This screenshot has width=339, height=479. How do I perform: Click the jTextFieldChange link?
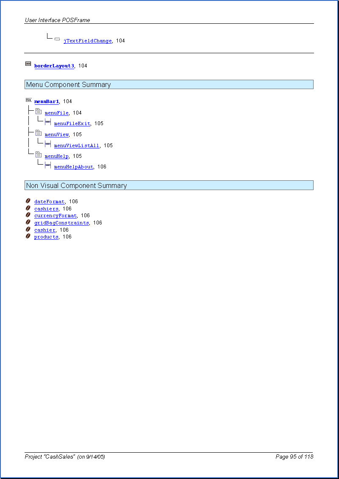87,41
